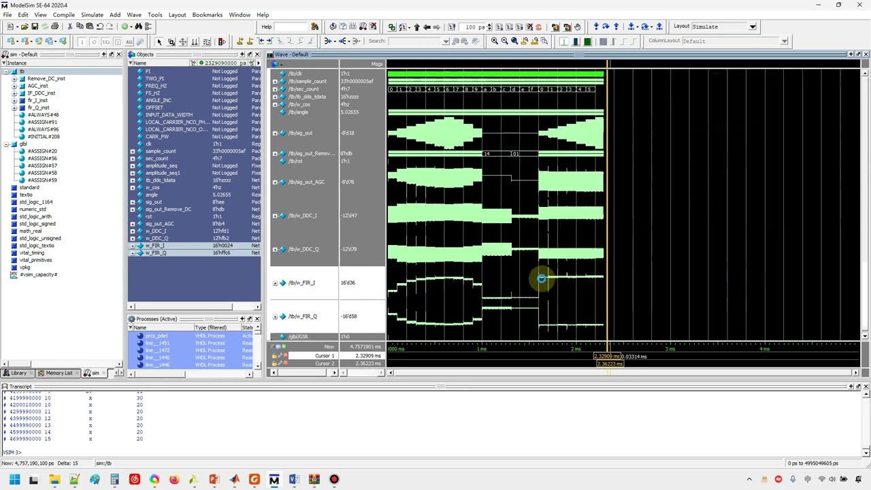Viewport: 871px width, 490px height.
Task: Click the Zoom Full magnifier icon
Action: [x=514, y=41]
